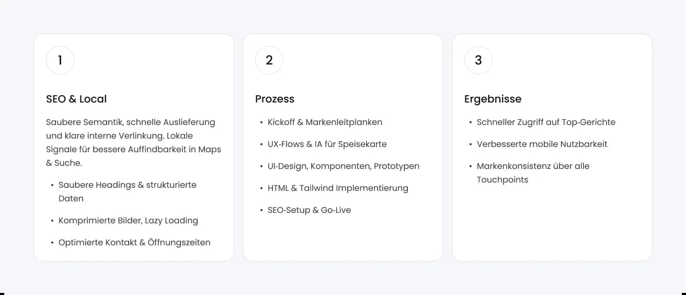Click the Saubere Semantik description paragraph
This screenshot has height=295, width=686.
(133, 142)
